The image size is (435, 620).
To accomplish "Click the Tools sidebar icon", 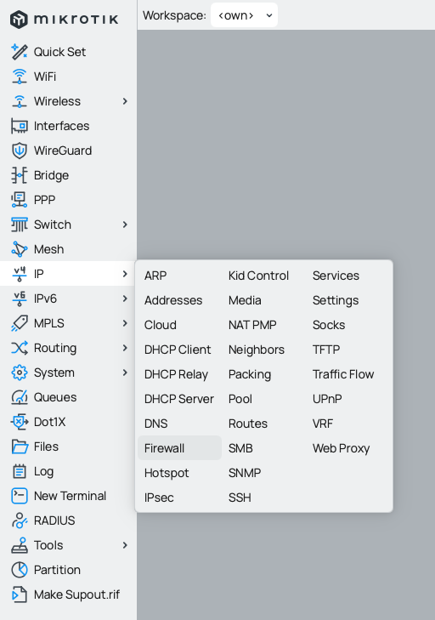I will click(x=20, y=545).
